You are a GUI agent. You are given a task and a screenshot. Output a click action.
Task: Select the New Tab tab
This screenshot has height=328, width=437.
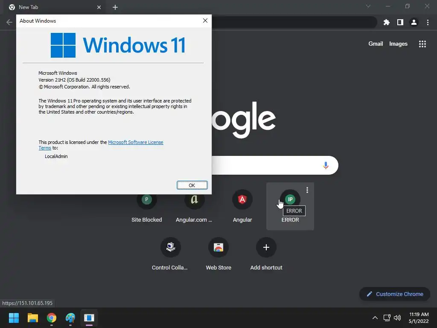click(x=55, y=7)
